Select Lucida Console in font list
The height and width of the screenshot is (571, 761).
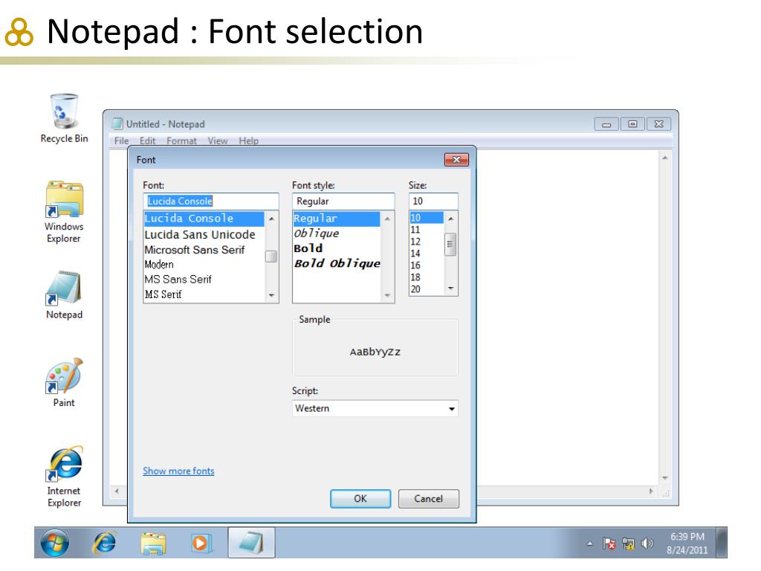click(204, 219)
